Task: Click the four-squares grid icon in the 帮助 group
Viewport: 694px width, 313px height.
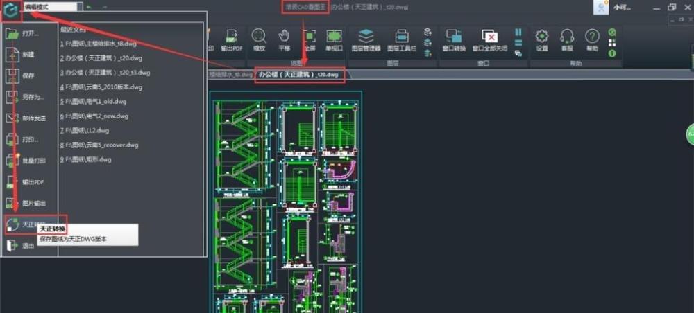Action: pos(612,43)
